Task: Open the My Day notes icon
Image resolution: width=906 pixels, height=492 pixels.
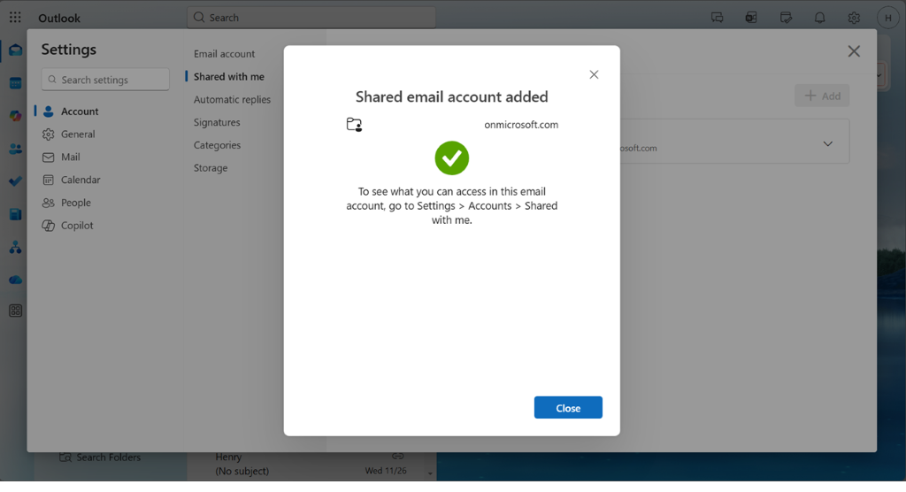Action: tap(786, 18)
